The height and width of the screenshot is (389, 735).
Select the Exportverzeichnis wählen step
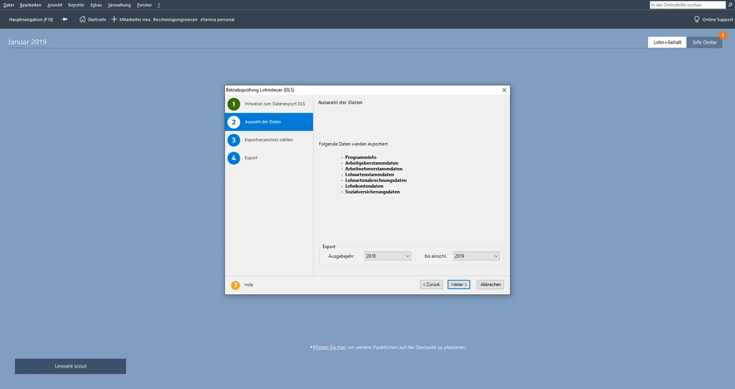[269, 140]
